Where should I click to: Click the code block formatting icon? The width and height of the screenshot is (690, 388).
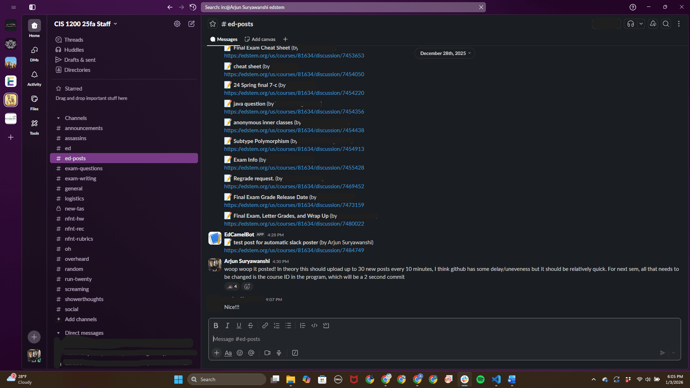pyautogui.click(x=326, y=325)
